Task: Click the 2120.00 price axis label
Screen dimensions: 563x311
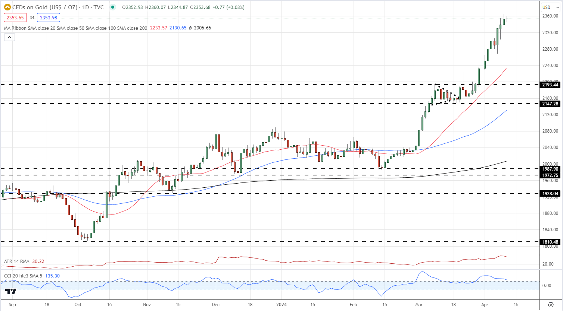Action: click(x=550, y=115)
